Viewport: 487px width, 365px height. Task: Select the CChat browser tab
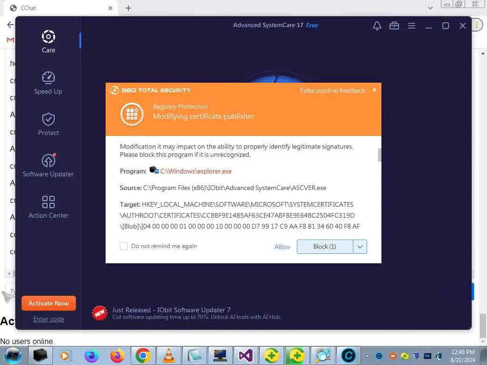(x=60, y=8)
